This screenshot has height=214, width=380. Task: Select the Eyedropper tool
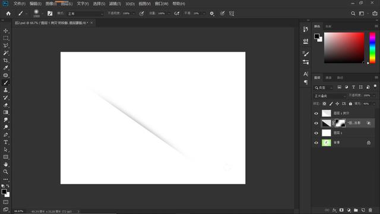click(x=5, y=68)
